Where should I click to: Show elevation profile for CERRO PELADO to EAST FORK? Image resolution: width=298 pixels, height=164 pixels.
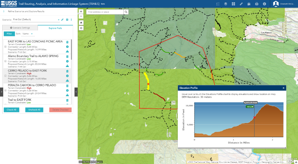click(67, 80)
